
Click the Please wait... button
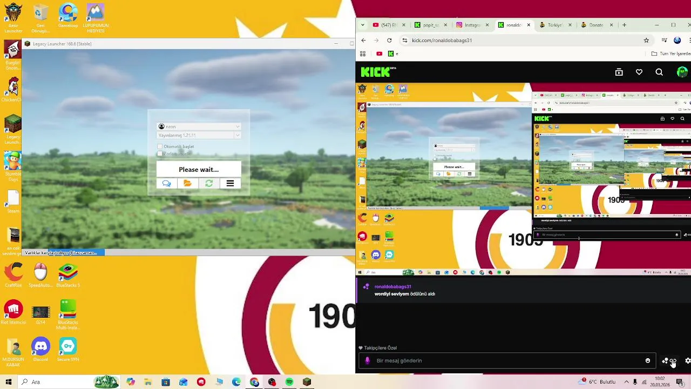[x=199, y=169]
